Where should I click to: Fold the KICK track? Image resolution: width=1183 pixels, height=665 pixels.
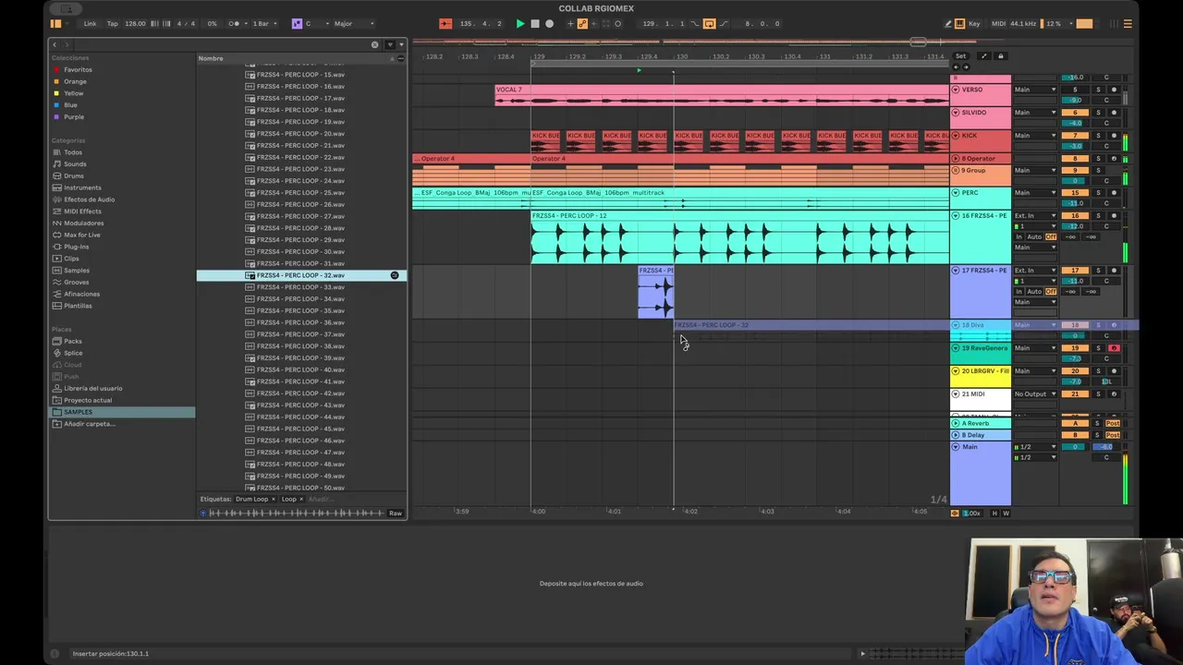[956, 136]
